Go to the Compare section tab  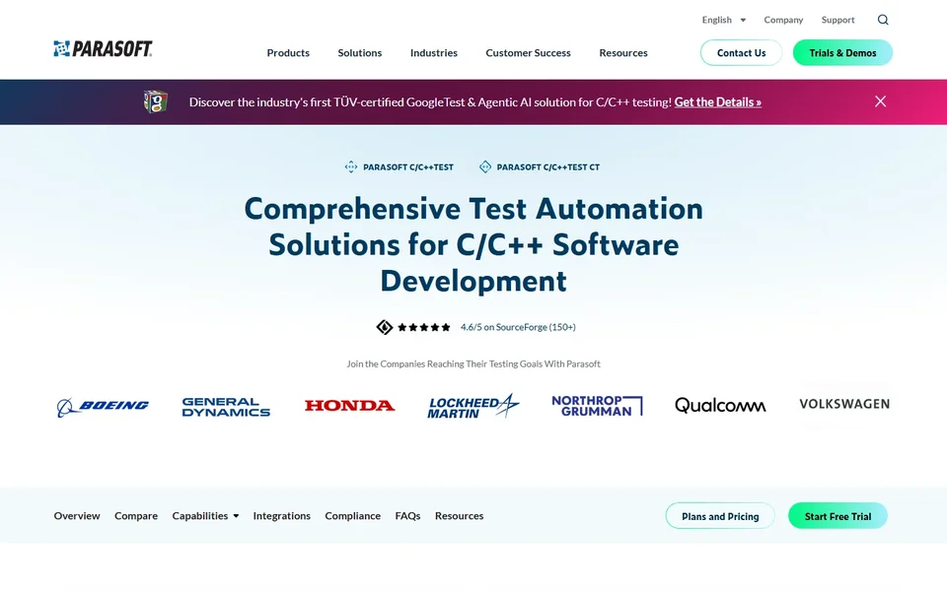pos(136,516)
